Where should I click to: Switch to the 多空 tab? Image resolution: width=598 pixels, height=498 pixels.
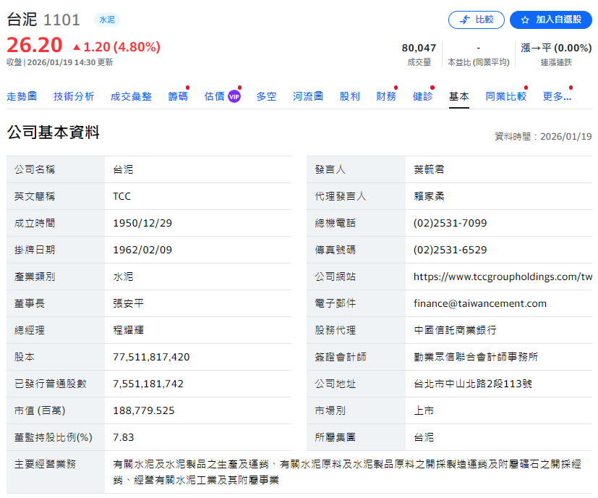265,95
